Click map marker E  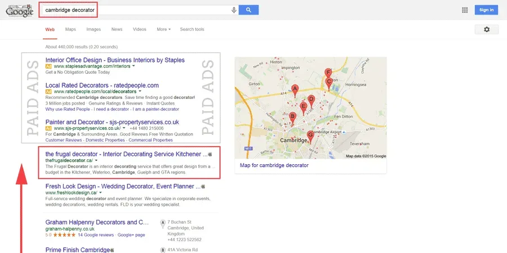pyautogui.click(x=303, y=108)
